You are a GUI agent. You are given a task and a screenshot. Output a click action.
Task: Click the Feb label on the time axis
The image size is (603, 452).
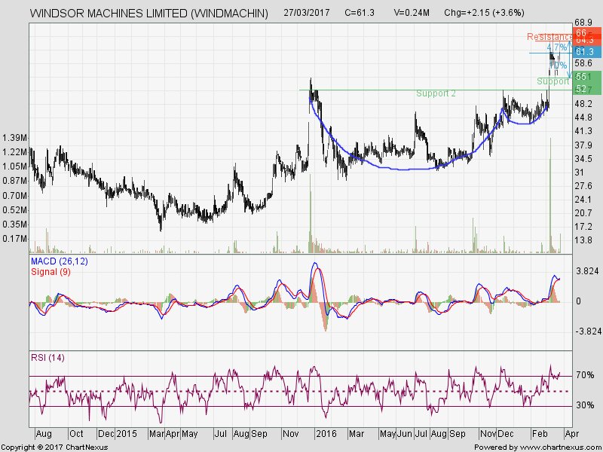(540, 434)
